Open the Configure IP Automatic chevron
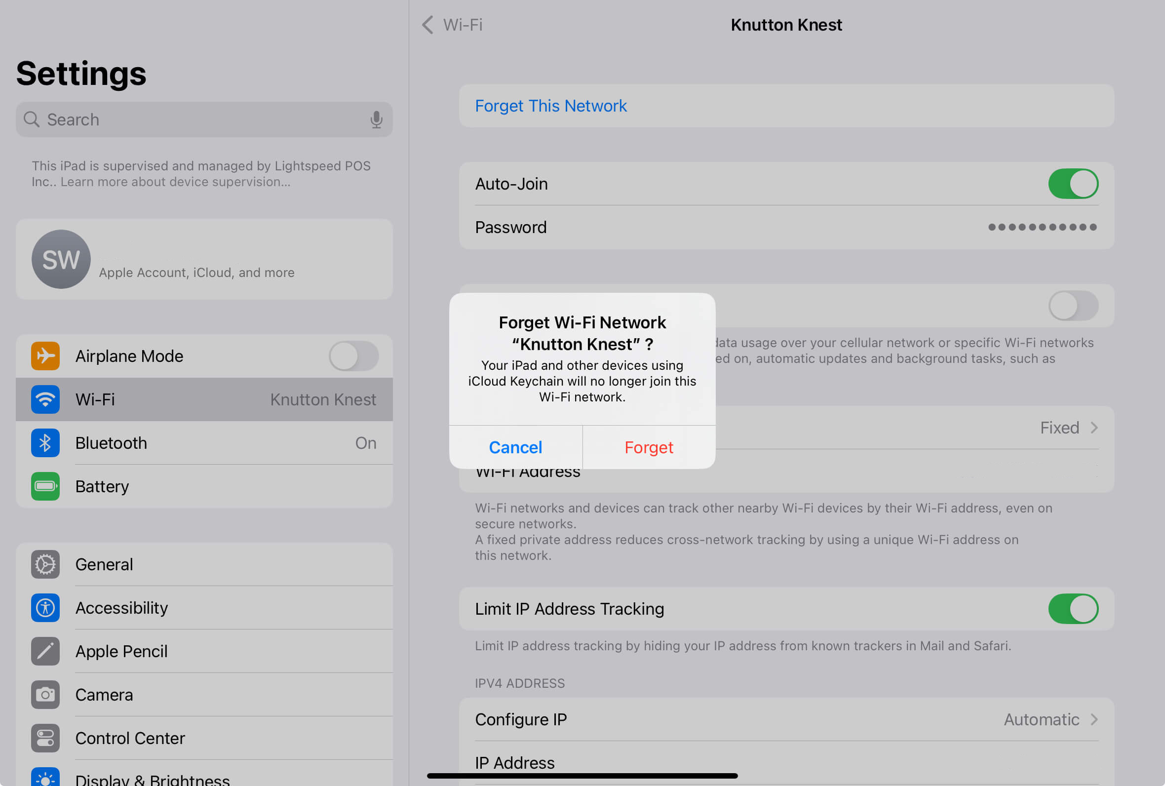This screenshot has width=1165, height=786. (1094, 719)
